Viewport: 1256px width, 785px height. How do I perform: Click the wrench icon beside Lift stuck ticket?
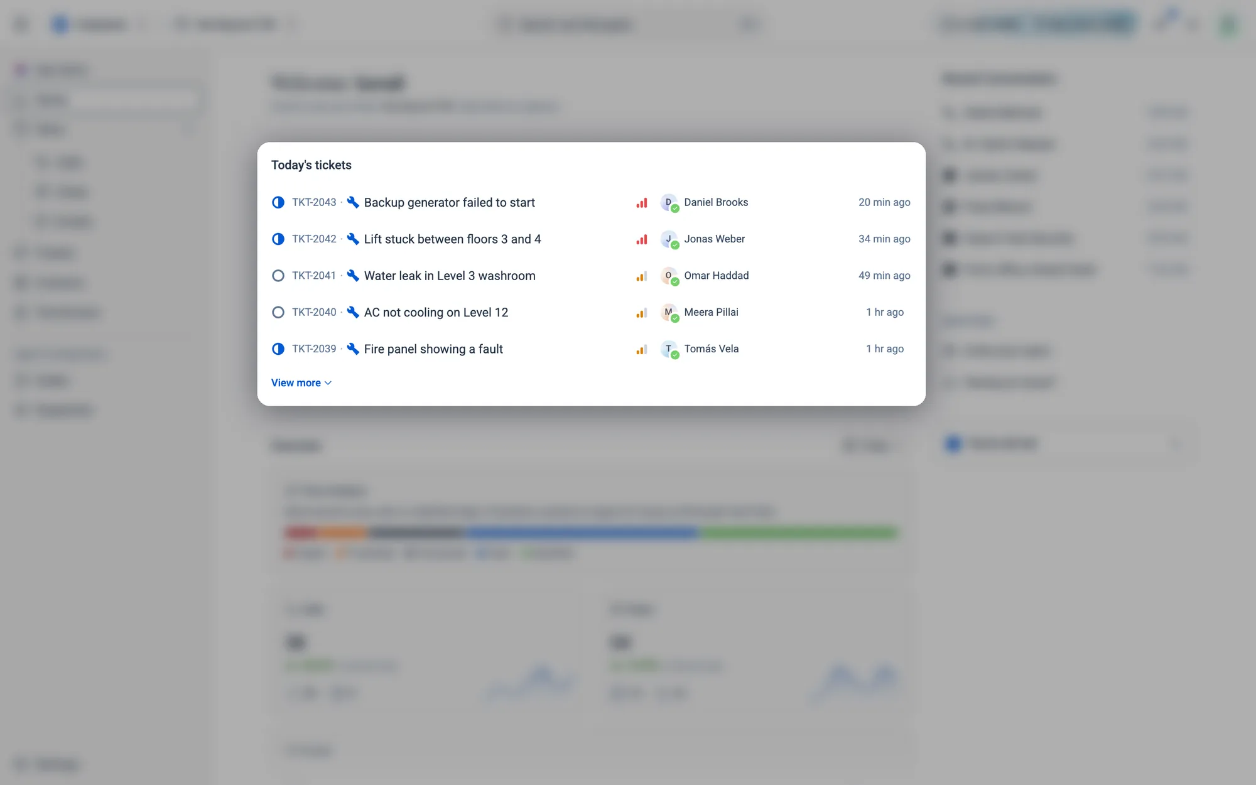click(x=353, y=239)
